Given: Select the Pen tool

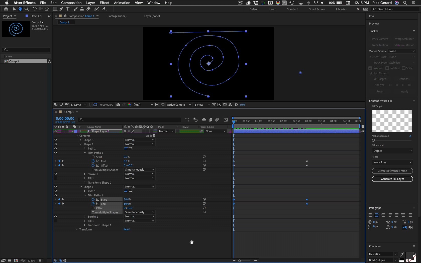Looking at the screenshot, I should click(x=61, y=9).
